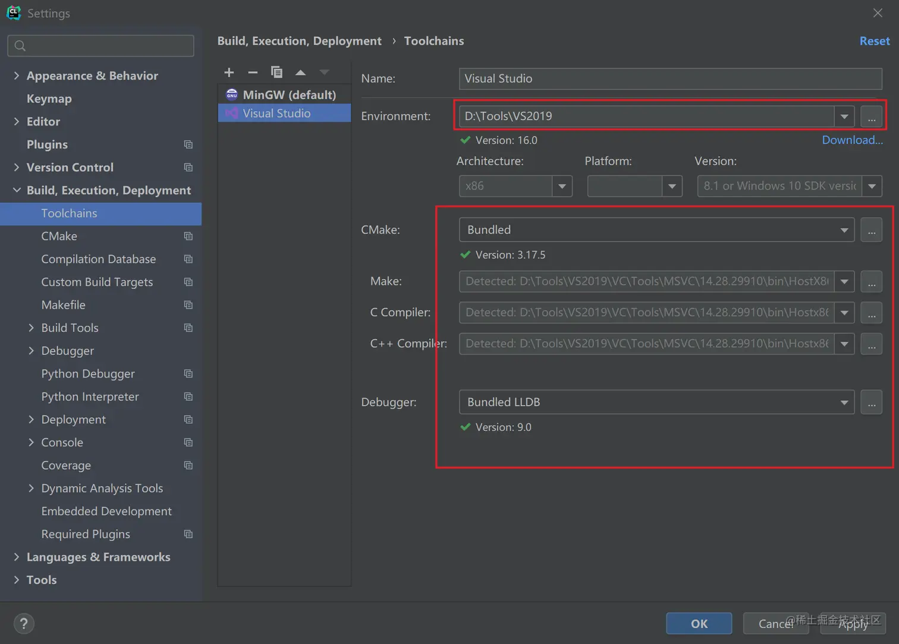Click project-level icon beside Python Debugger

188,373
